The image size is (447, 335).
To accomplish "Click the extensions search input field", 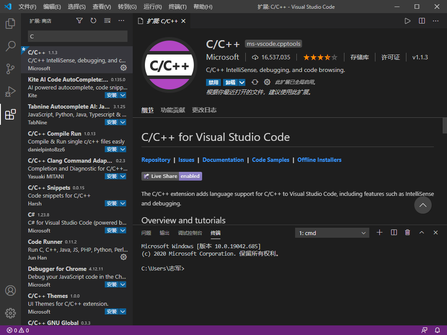I will pos(78,36).
